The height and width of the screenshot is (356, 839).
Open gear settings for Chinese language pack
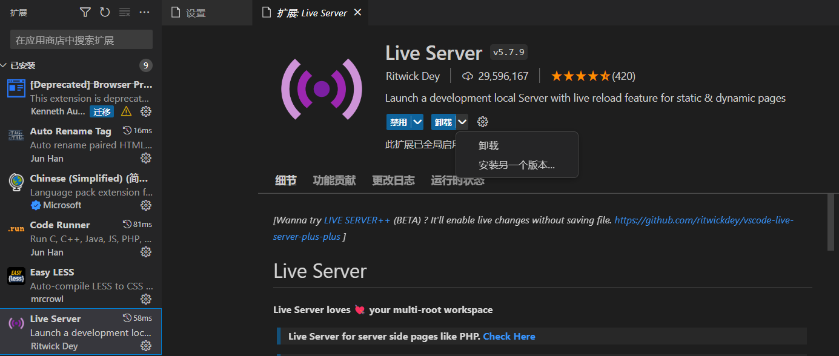(146, 205)
